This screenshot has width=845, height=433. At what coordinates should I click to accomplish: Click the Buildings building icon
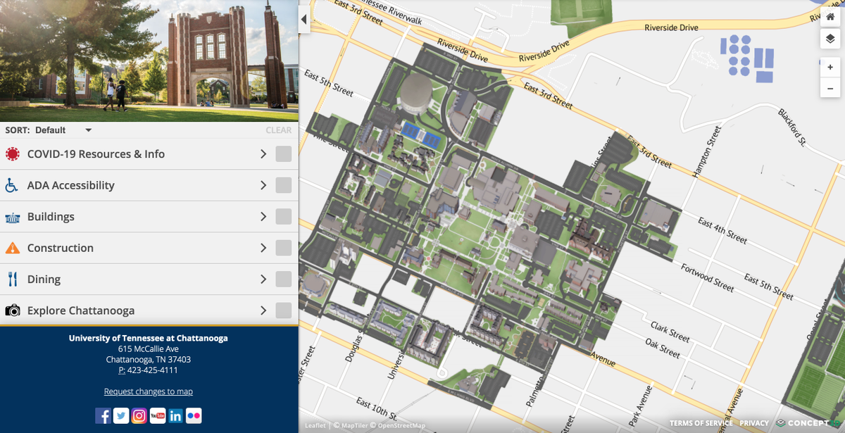[x=13, y=216]
